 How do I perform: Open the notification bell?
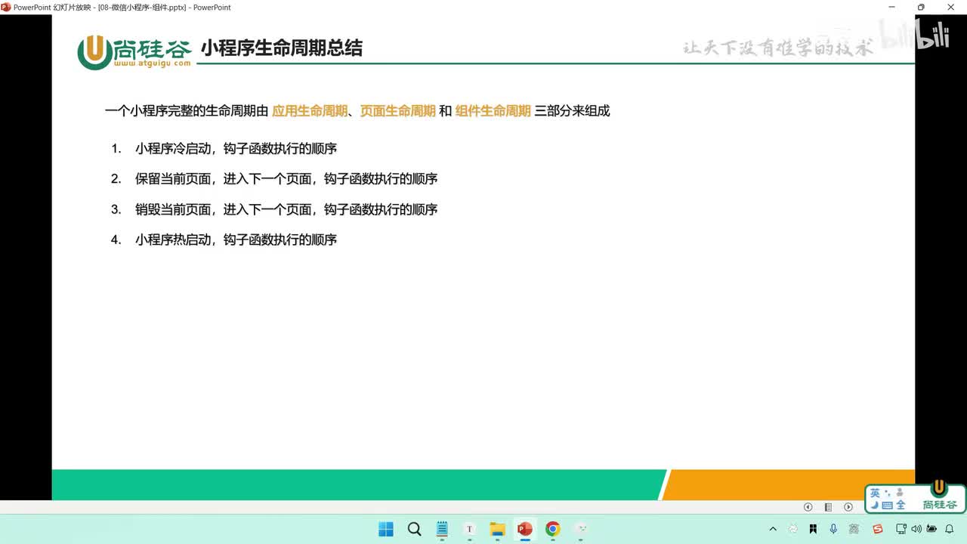click(950, 529)
